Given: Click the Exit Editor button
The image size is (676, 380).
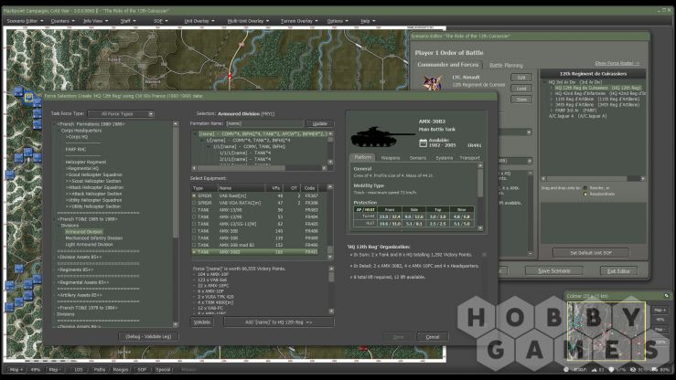Looking at the screenshot, I should click(x=618, y=270).
